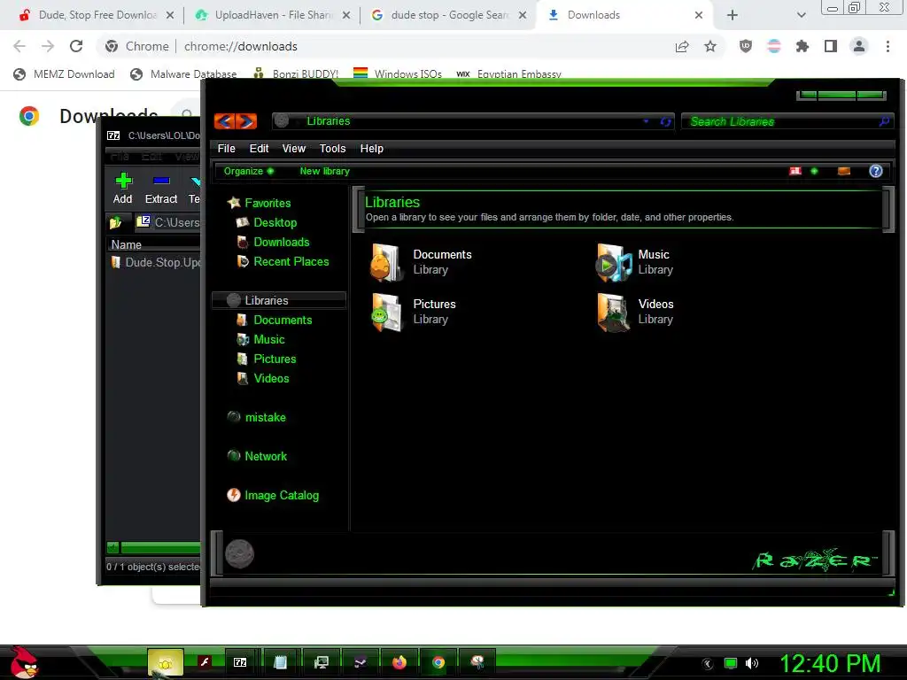Click Extract button in 7-Zip window
The image size is (907, 680).
[161, 189]
